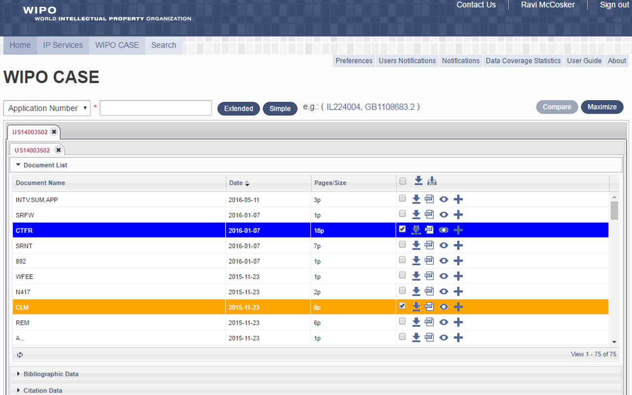Check the INTV.SUM.APP row checkbox
Viewport: 632px width, 395px height.
coord(402,198)
